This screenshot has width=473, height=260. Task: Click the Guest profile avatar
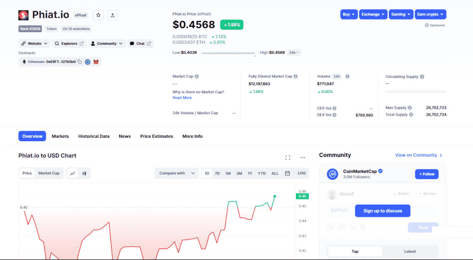(x=332, y=194)
